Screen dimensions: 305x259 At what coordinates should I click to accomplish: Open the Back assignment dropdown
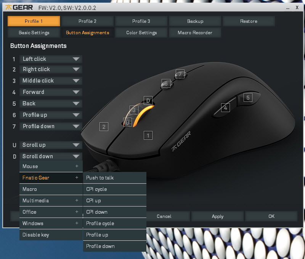[51, 103]
